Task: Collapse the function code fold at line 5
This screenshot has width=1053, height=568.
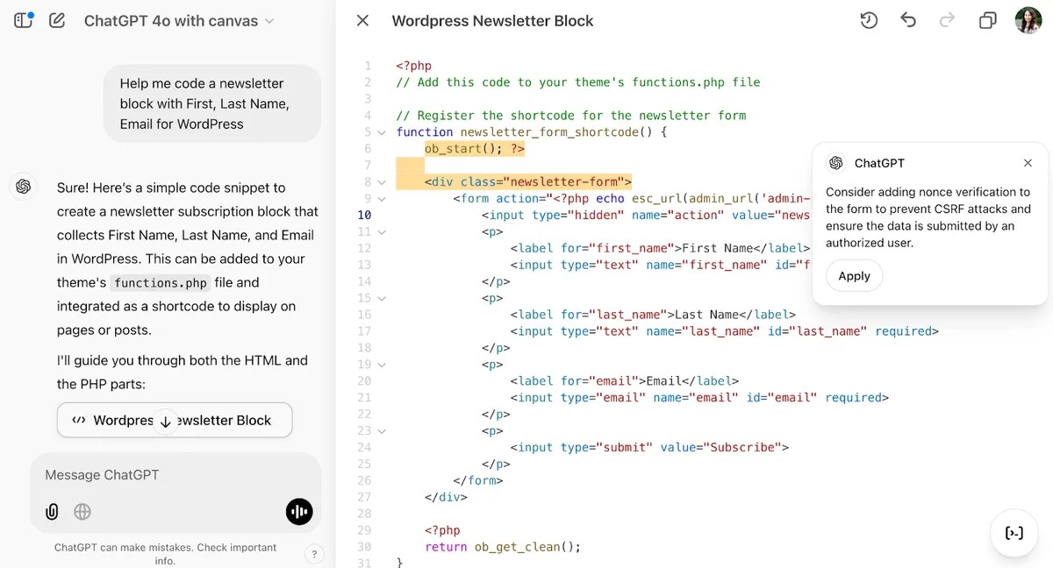Action: [x=382, y=132]
